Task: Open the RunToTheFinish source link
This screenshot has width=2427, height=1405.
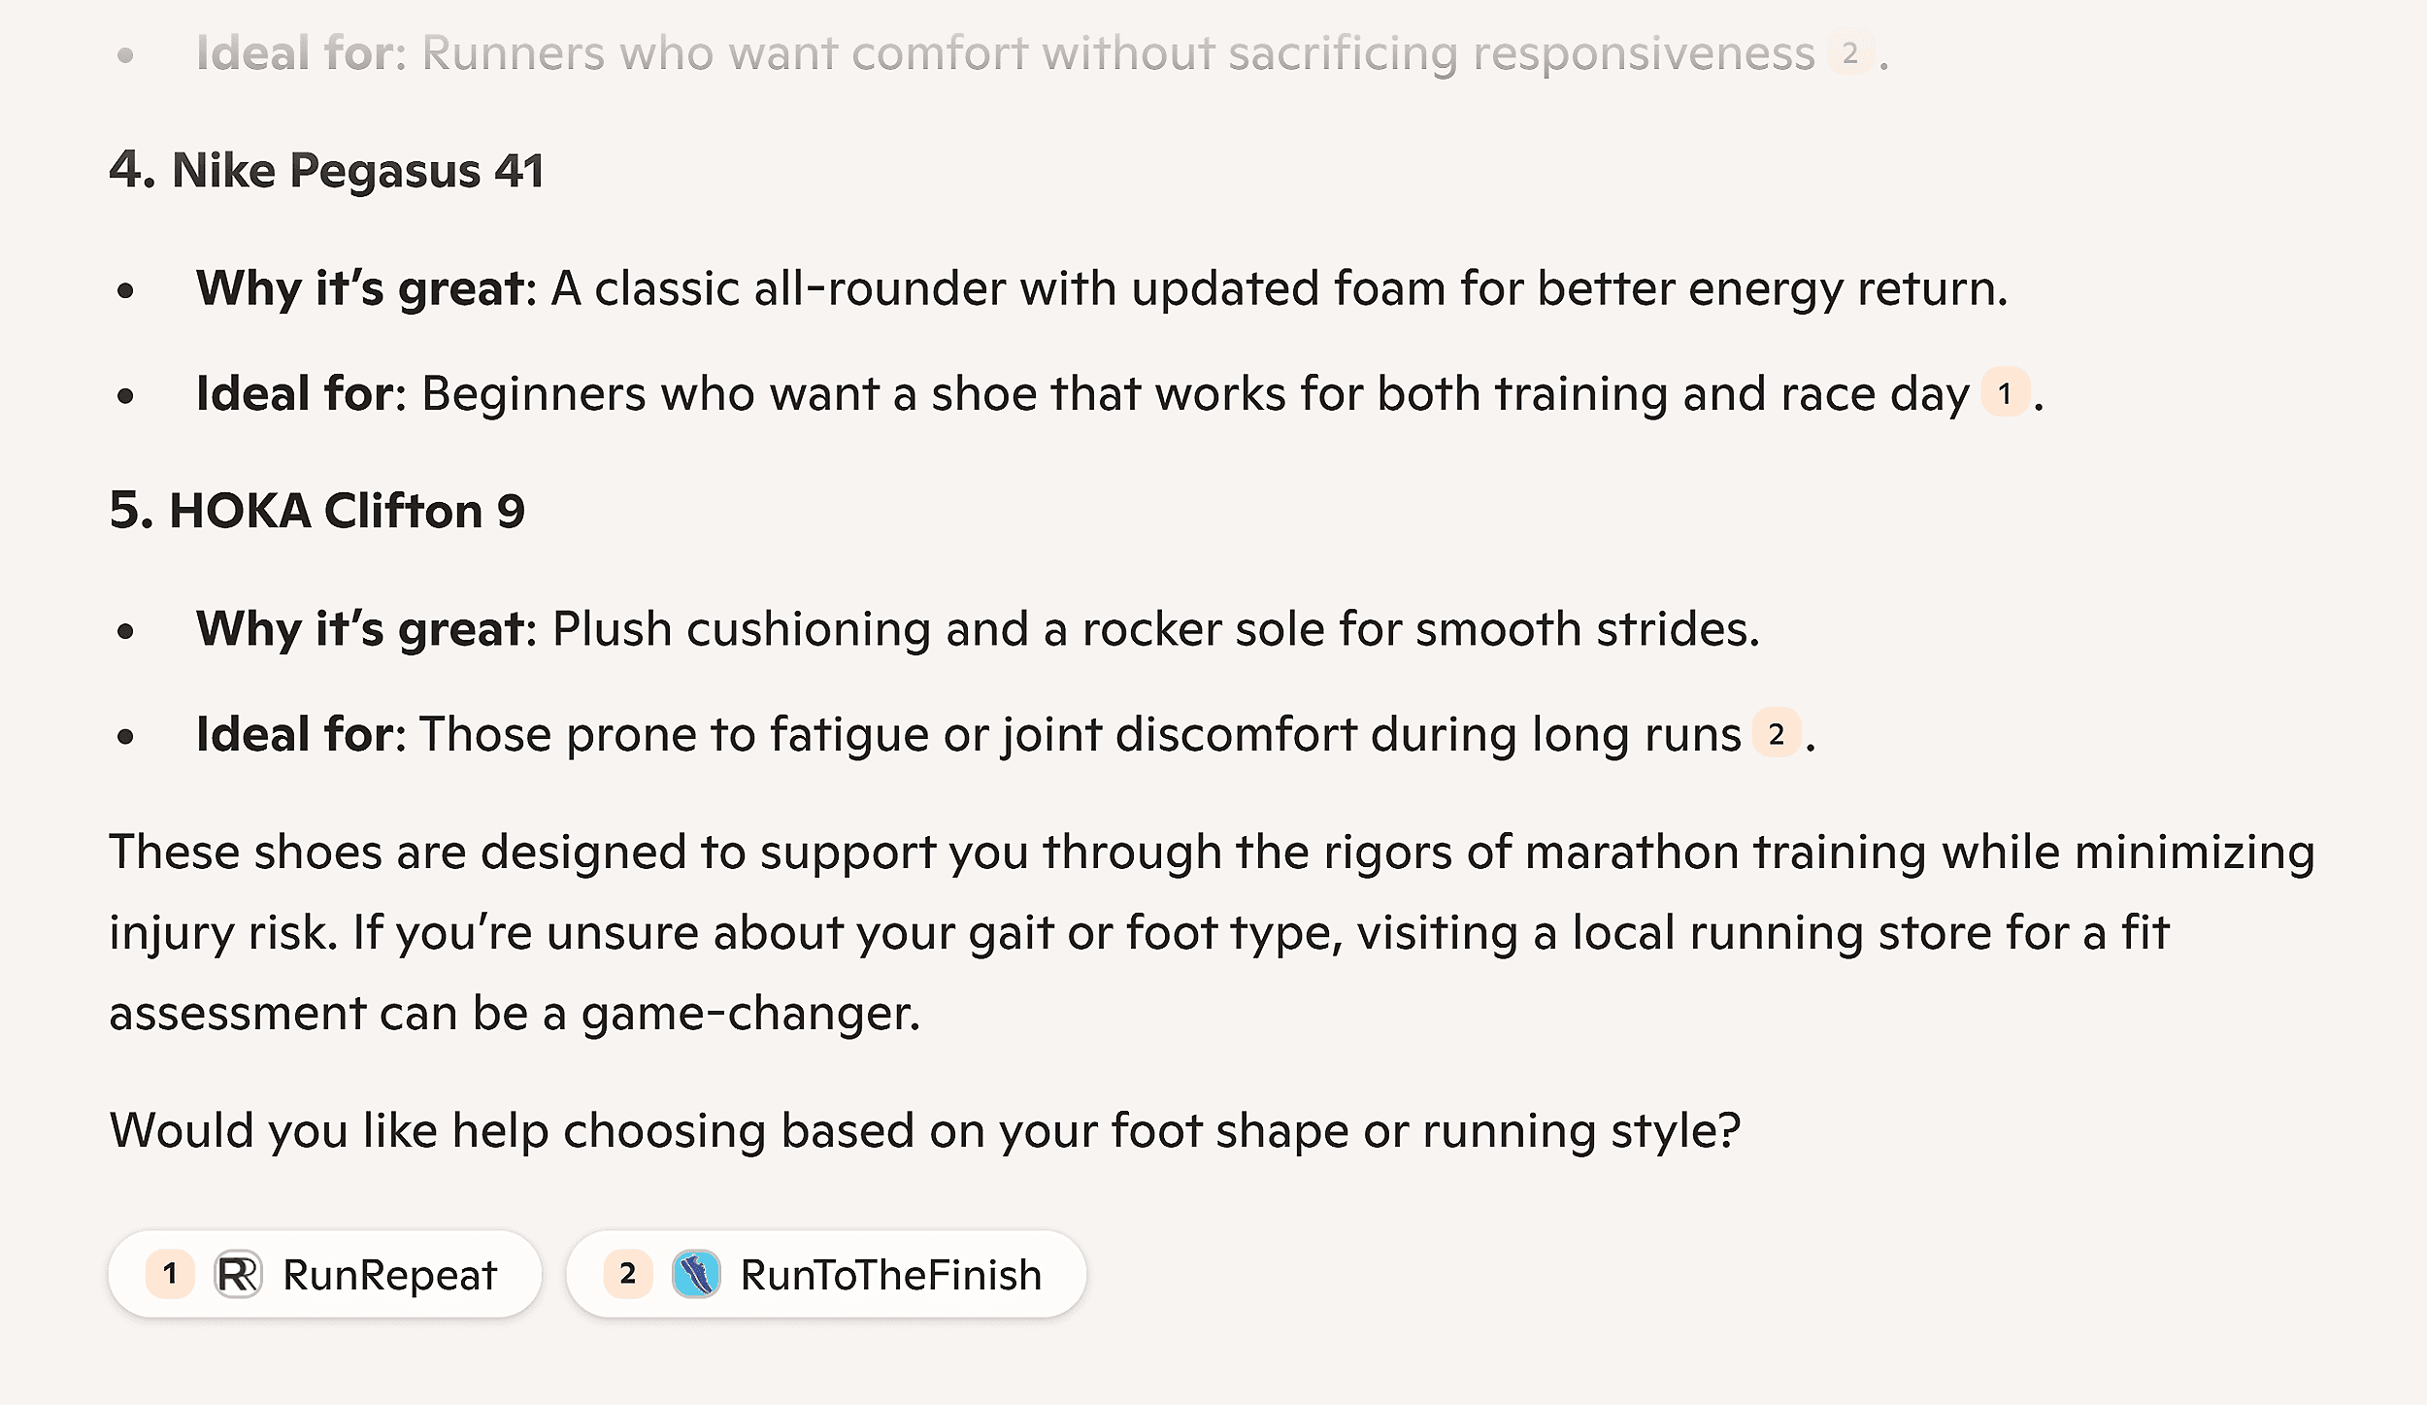Action: click(890, 1275)
